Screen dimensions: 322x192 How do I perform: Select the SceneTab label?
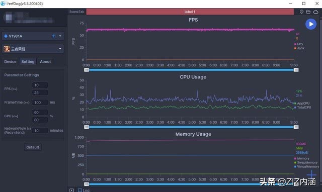[x=76, y=12]
